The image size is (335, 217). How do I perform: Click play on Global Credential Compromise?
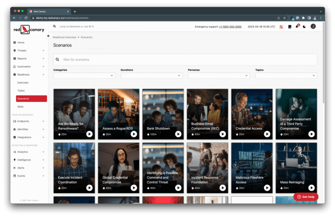[x=133, y=188]
